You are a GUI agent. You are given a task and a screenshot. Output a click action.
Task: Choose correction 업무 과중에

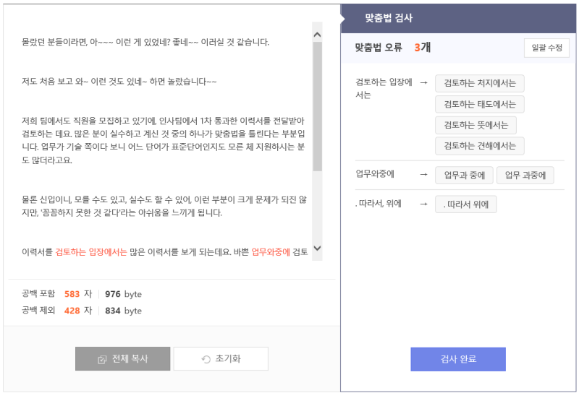tap(525, 175)
